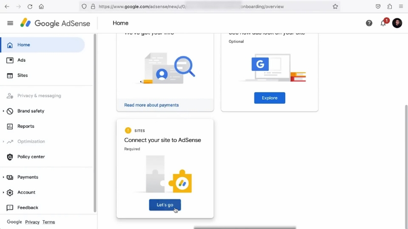Click the Privacy & messaging label in the sidebar

point(39,96)
